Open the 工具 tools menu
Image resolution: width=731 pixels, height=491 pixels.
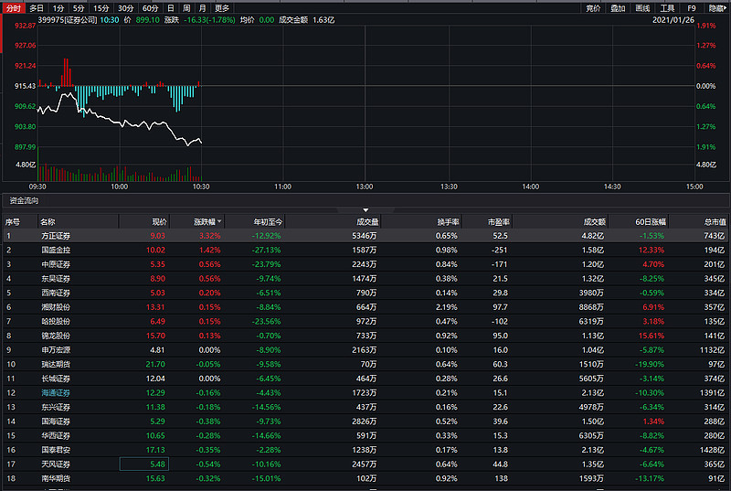667,7
